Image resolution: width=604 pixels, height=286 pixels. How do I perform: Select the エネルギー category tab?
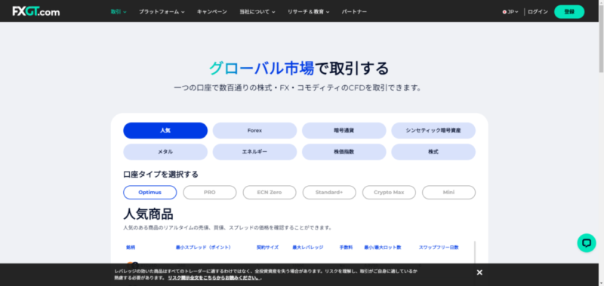coord(254,151)
